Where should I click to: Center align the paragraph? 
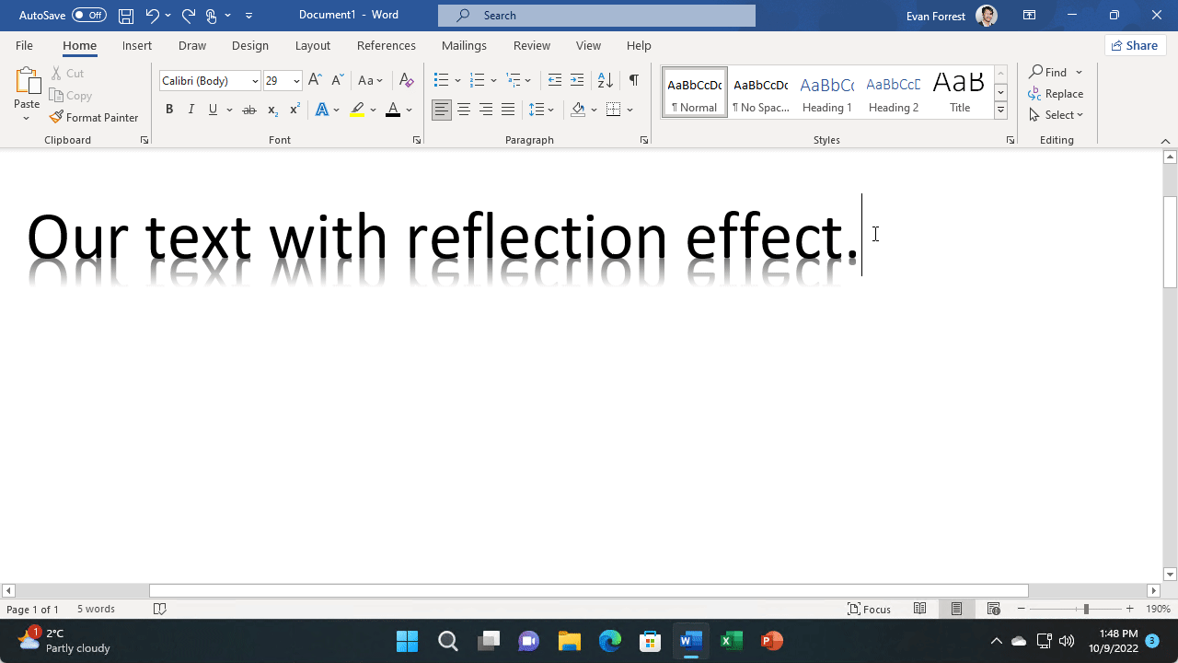[464, 110]
